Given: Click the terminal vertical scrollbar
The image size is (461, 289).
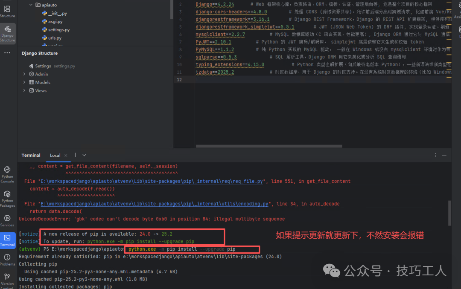Looking at the screenshot, I should 449,213.
